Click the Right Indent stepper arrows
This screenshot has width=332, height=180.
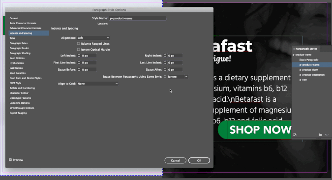165,56
